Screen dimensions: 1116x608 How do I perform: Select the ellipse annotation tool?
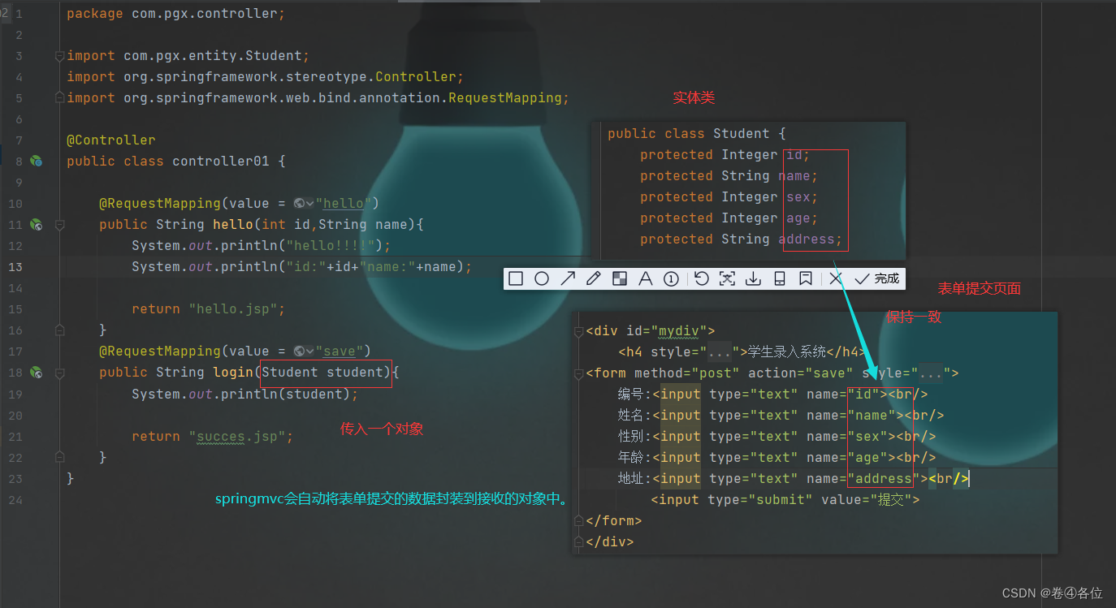[x=542, y=278]
